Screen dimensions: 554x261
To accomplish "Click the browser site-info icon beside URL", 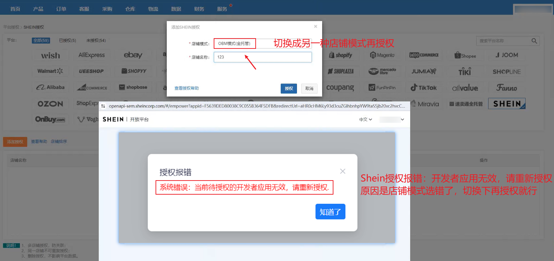I will click(103, 106).
